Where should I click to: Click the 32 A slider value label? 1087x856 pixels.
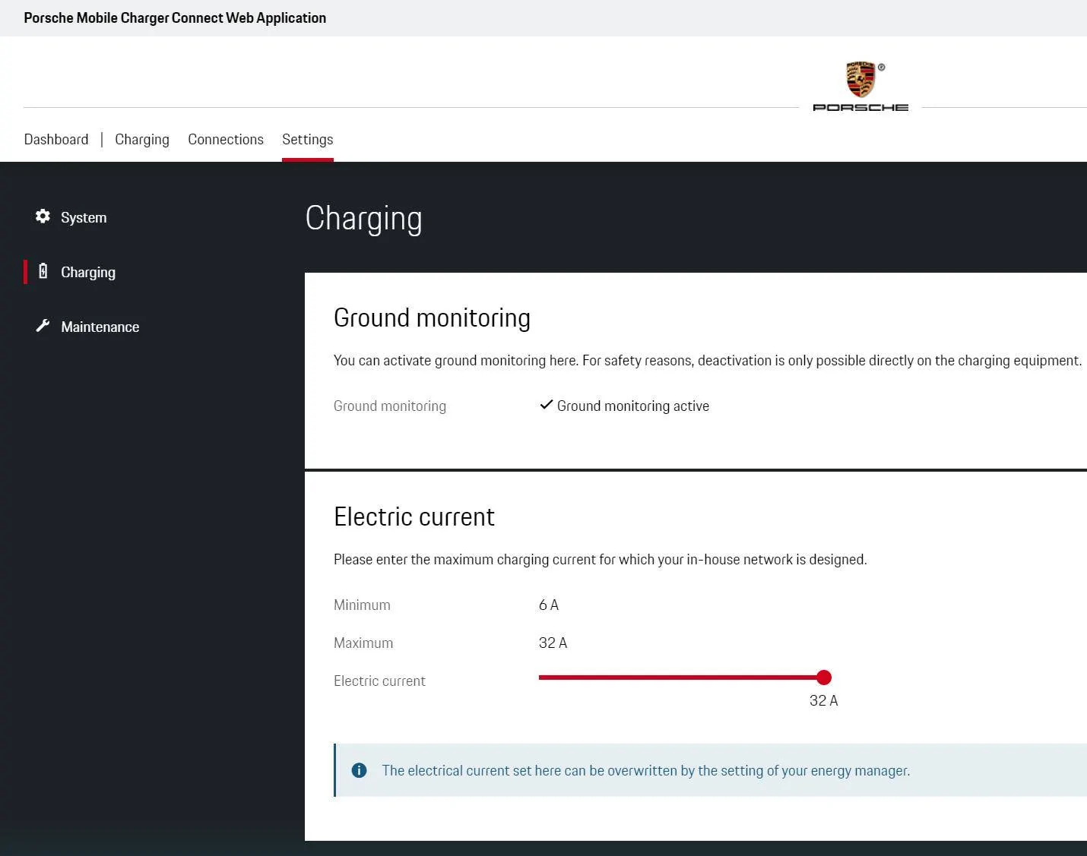823,700
